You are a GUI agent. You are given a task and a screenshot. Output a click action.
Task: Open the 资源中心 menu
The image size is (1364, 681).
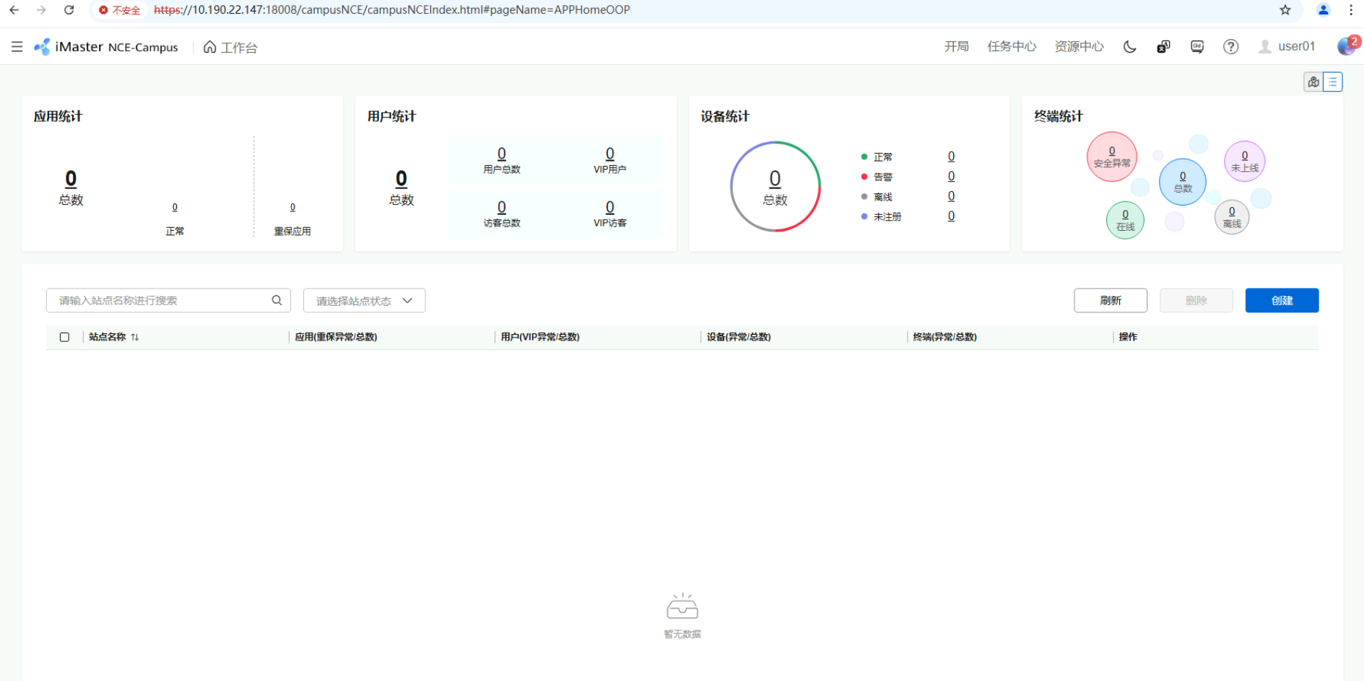[1079, 47]
